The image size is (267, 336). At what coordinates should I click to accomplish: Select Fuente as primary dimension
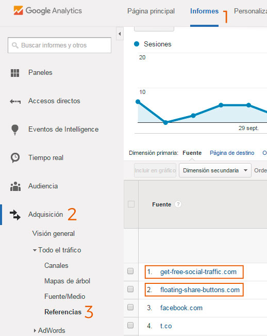(192, 153)
